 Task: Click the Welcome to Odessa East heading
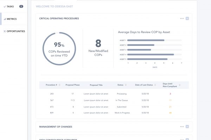point(55,6)
